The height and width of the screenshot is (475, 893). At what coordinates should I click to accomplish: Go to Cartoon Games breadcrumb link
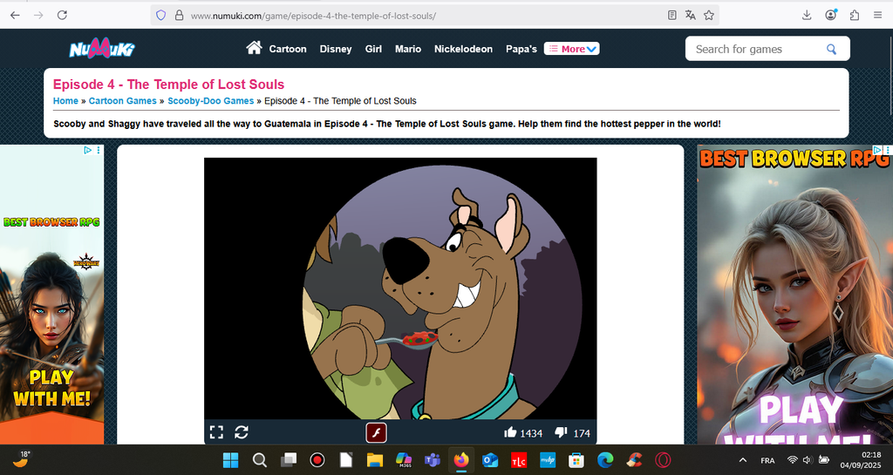[123, 101]
